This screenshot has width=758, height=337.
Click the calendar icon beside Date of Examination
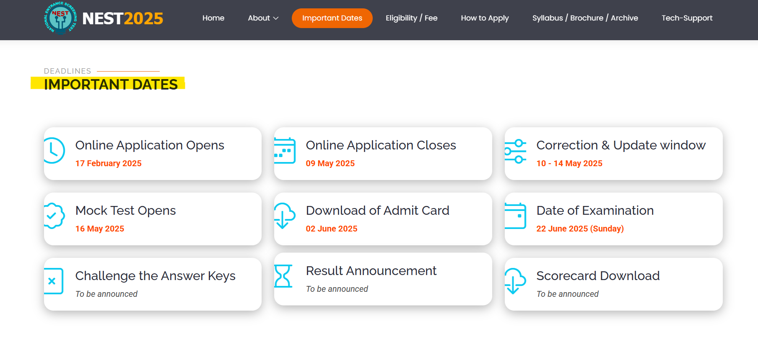[x=515, y=216]
